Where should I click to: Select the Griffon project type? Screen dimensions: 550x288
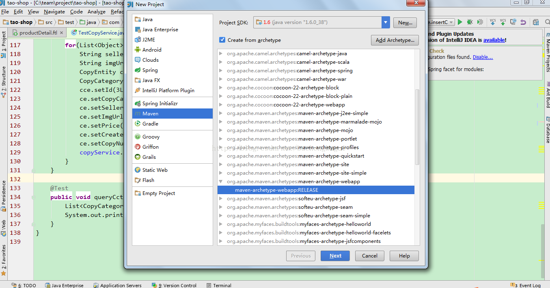(173, 147)
